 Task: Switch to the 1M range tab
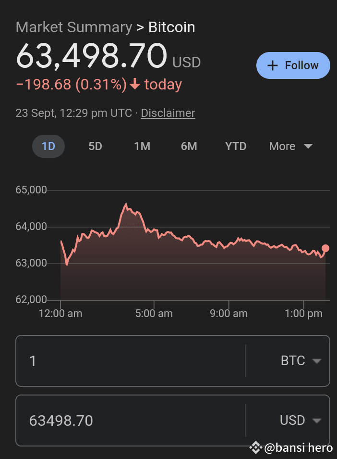click(x=142, y=146)
